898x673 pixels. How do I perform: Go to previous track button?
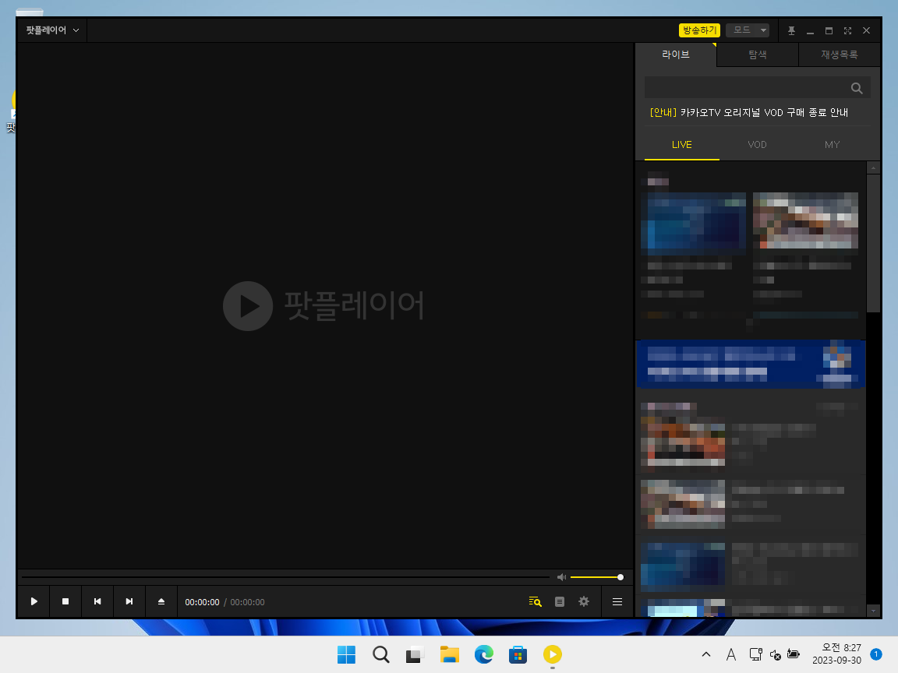(97, 601)
